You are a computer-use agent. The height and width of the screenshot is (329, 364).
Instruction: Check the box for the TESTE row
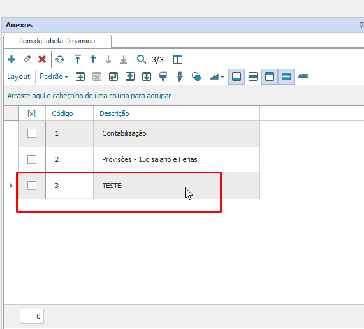point(32,186)
